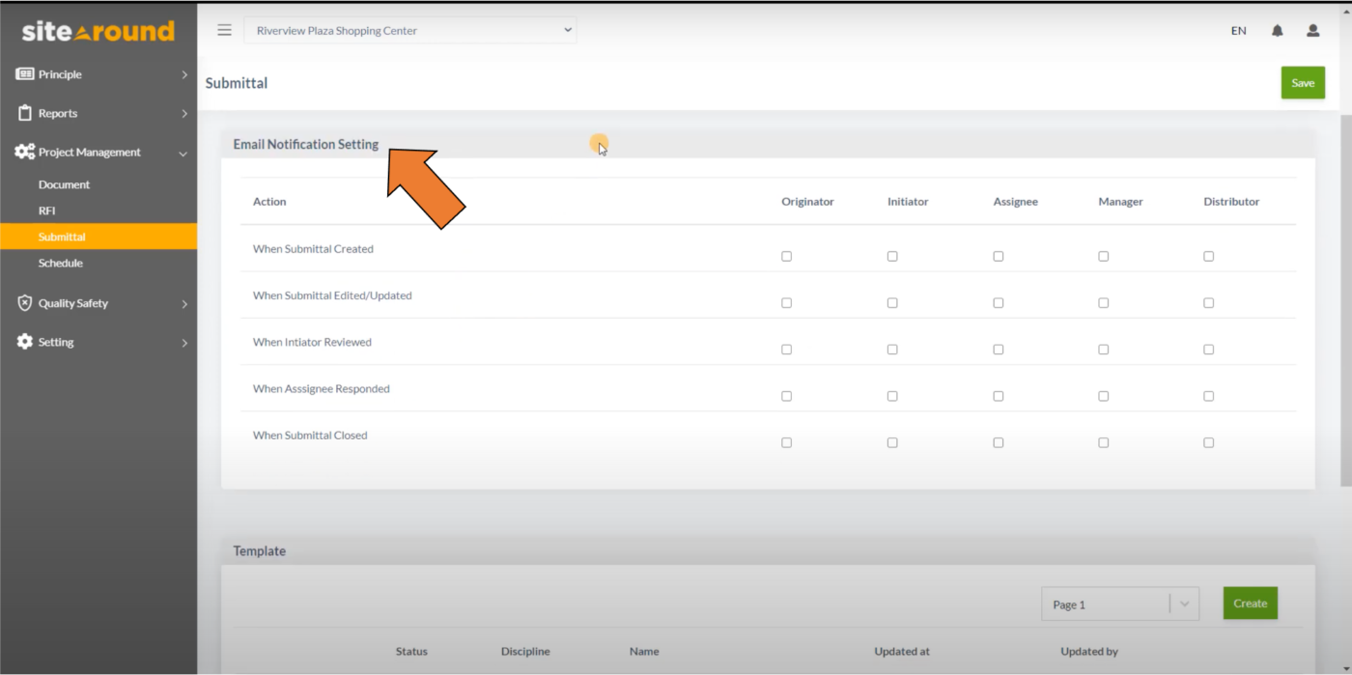
Task: Open the Page 1 dropdown in Template section
Action: (x=1185, y=603)
